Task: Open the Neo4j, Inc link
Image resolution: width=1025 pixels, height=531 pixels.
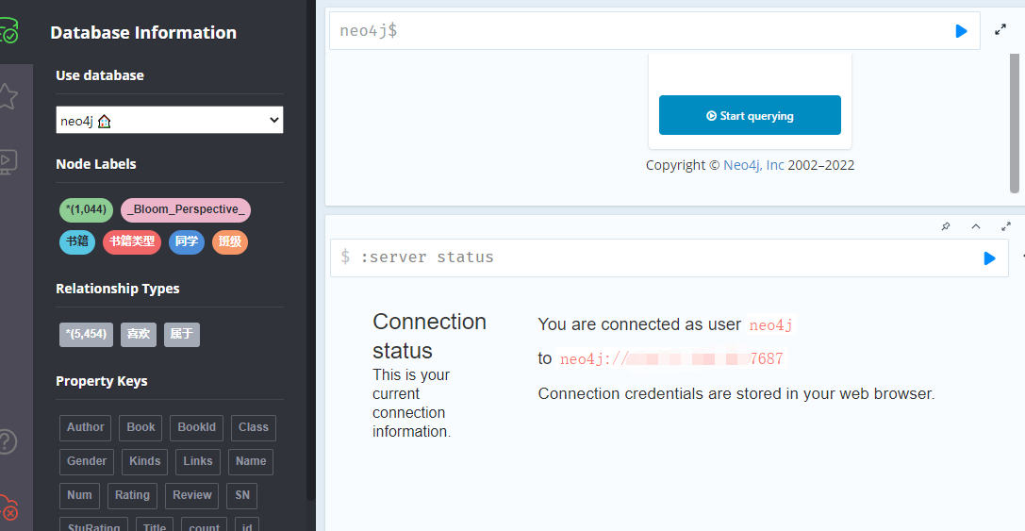Action: (753, 165)
